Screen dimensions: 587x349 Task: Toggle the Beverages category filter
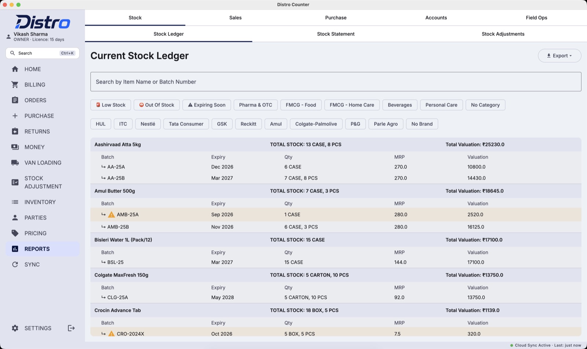(x=400, y=105)
